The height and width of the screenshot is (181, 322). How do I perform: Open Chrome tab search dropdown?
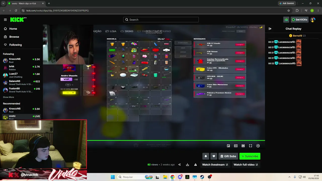tap(3, 3)
